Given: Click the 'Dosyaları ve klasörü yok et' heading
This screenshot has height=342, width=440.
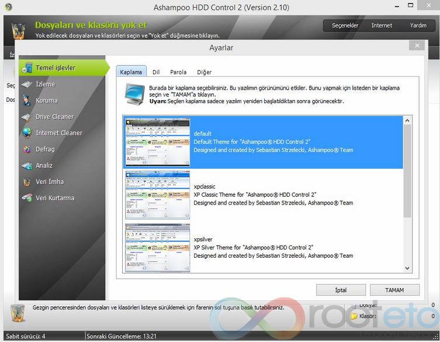Looking at the screenshot, I should [91, 25].
